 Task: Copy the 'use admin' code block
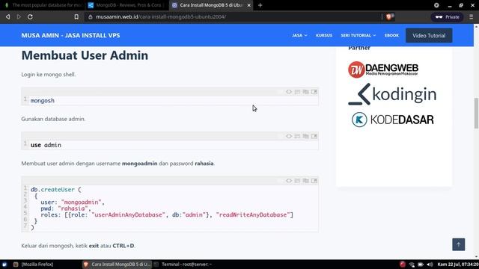(306, 136)
